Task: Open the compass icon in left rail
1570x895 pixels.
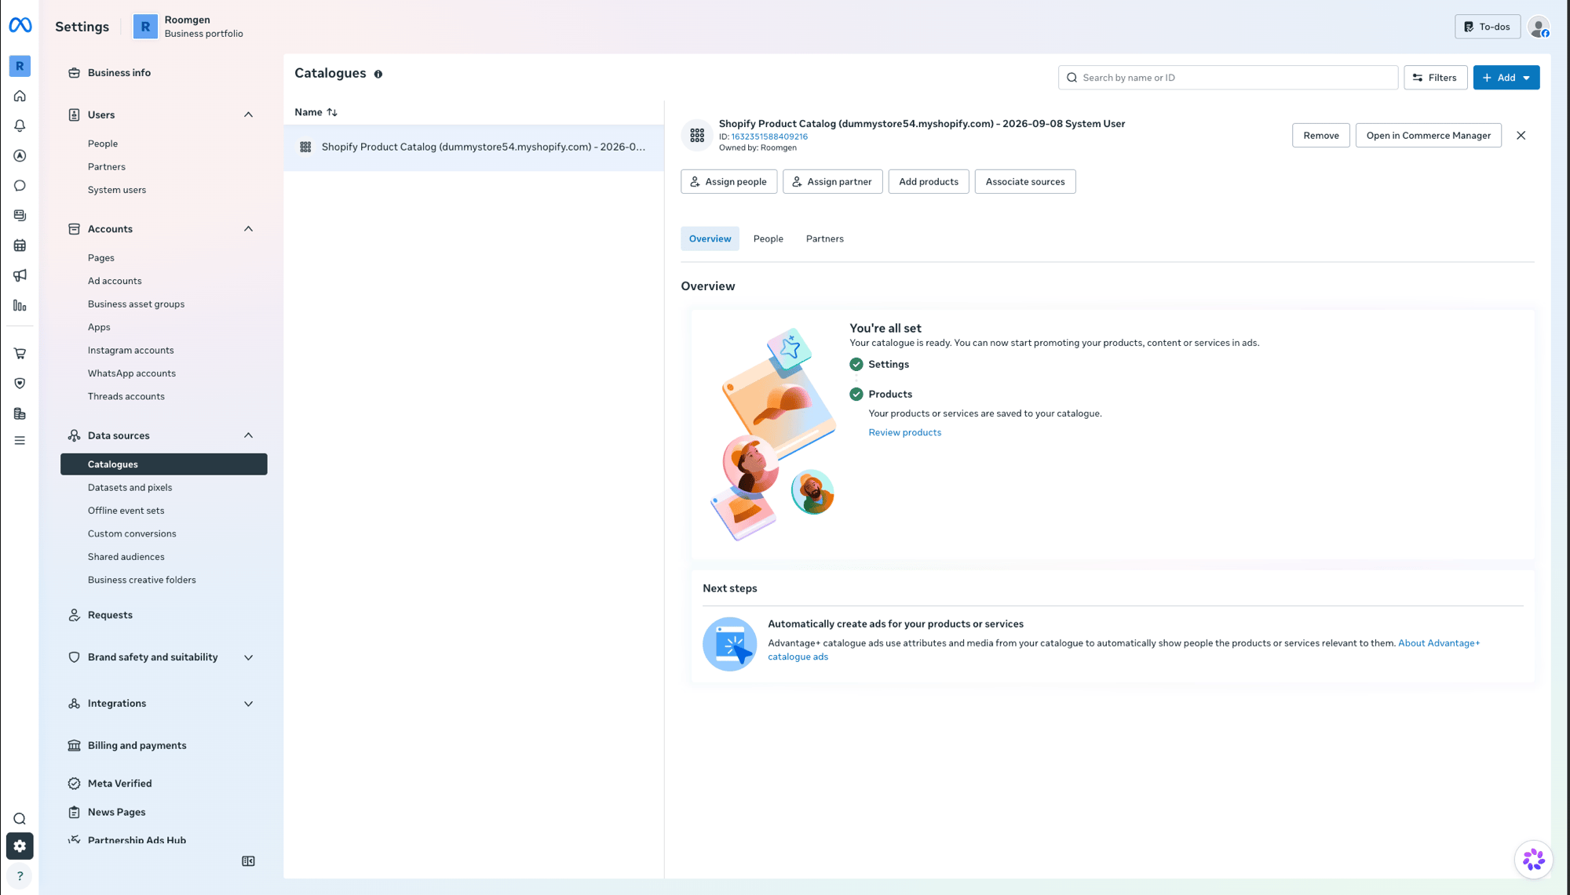Action: [20, 155]
